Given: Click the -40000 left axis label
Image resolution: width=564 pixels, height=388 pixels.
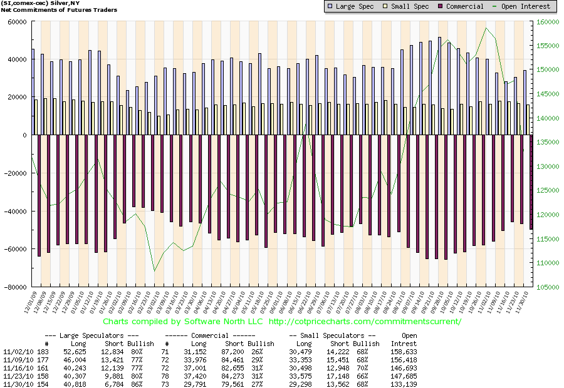Looking at the screenshot, I should pos(16,212).
